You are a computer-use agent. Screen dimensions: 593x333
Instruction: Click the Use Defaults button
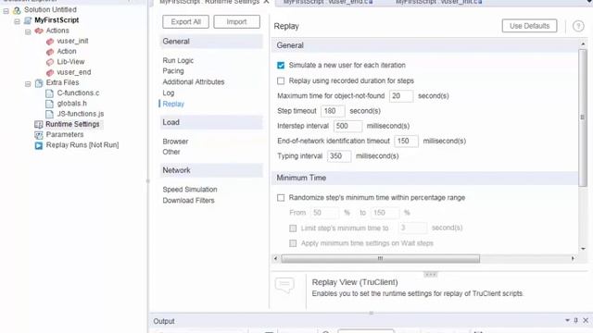[529, 26]
